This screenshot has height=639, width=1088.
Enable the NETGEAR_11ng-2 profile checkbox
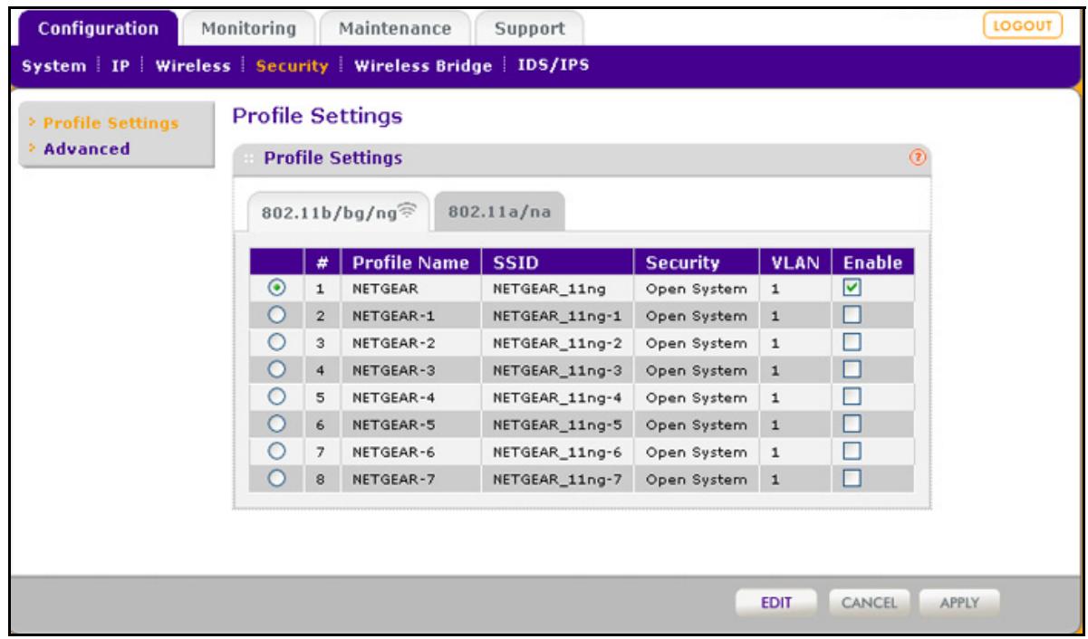(851, 344)
